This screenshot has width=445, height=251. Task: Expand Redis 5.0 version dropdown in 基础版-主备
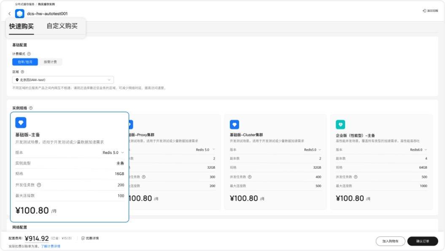point(113,152)
